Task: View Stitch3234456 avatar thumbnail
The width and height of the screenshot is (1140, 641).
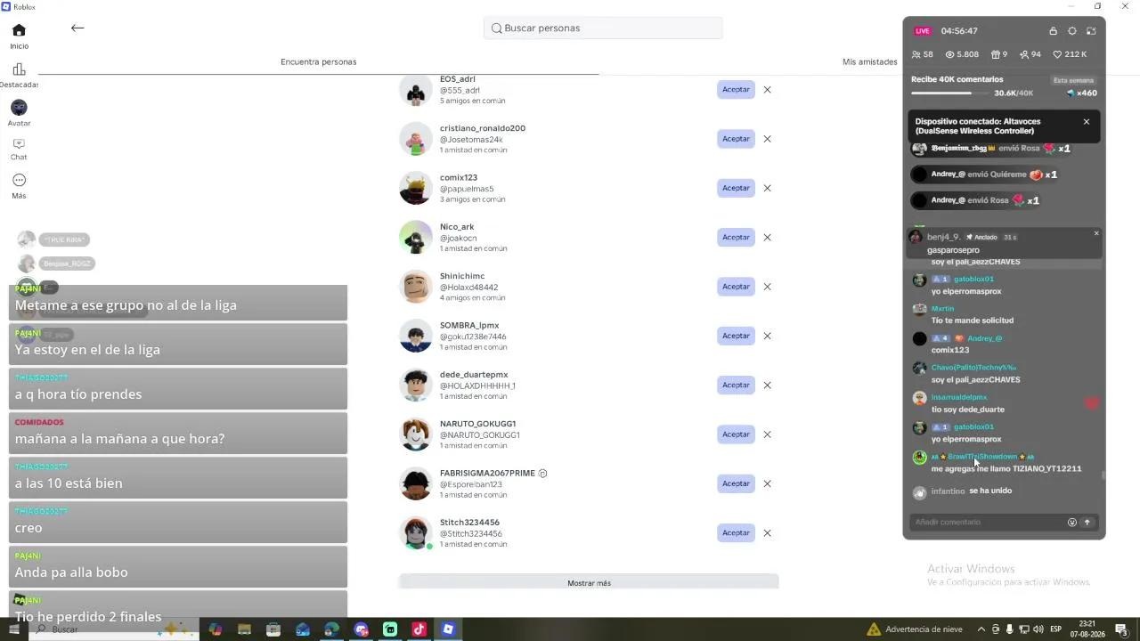Action: 415,533
